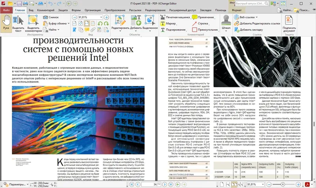Select the Подчеркивание underline tool
The width and height of the screenshot is (316, 188).
pyautogui.click(x=173, y=30)
